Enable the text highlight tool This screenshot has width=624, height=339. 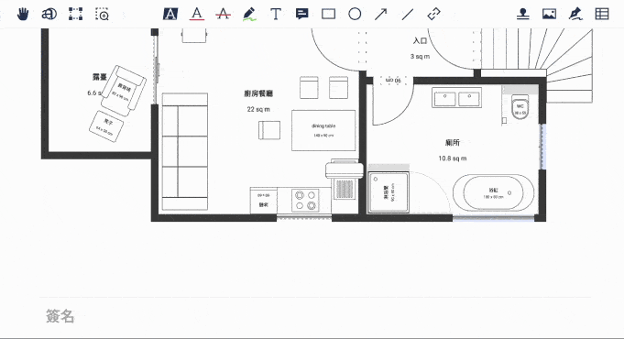click(x=170, y=15)
